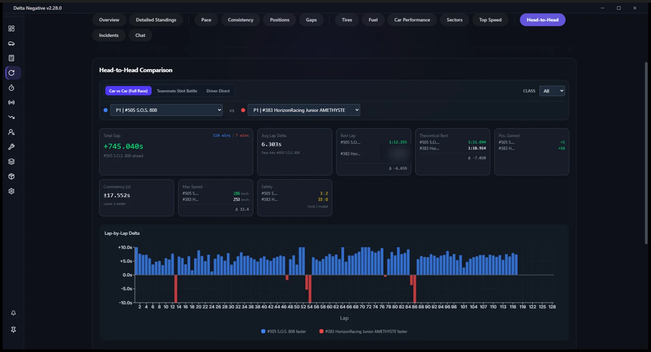Open the CLASS filter dropdown
The height and width of the screenshot is (352, 651).
coord(552,91)
